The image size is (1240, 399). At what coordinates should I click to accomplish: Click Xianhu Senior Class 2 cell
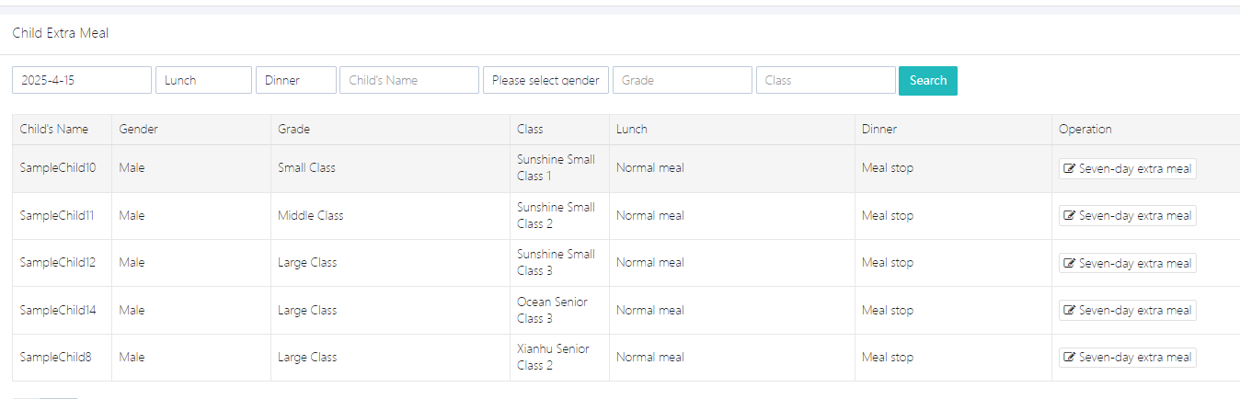(553, 358)
